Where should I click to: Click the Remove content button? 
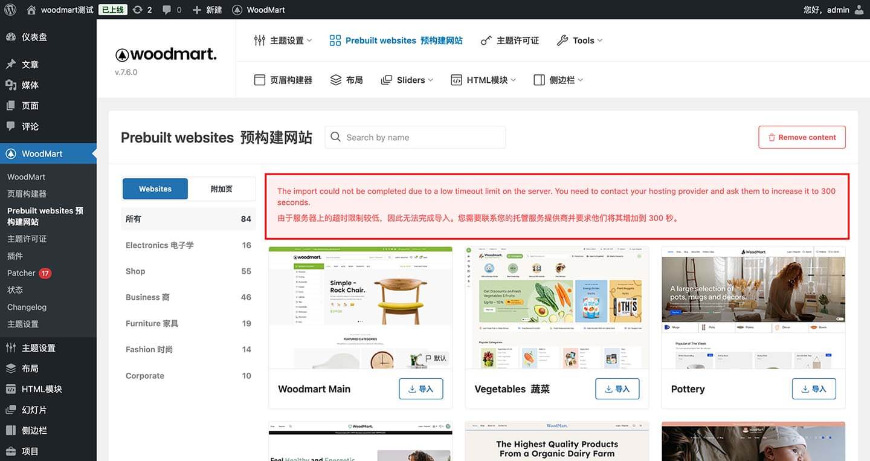point(802,137)
